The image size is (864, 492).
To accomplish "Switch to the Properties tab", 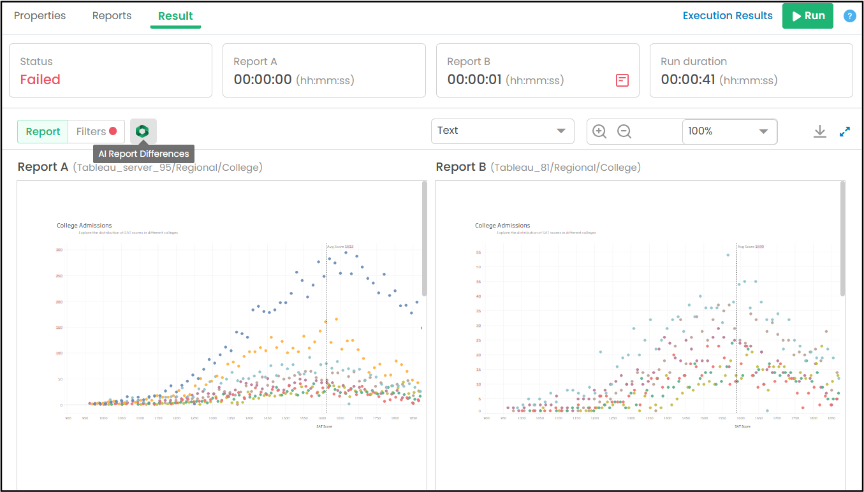I will tap(40, 16).
